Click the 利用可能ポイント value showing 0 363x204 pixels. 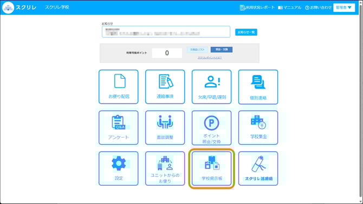167,53
